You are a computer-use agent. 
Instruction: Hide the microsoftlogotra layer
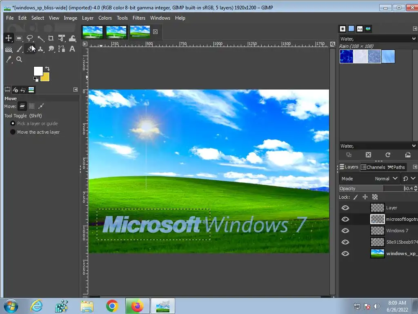[345, 219]
